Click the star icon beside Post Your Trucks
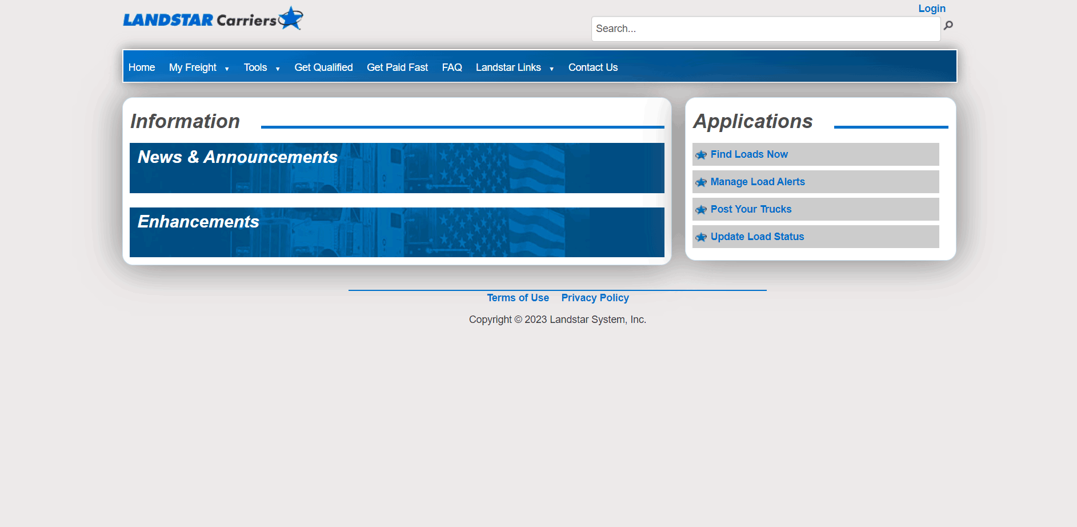The height and width of the screenshot is (527, 1077). (x=701, y=210)
